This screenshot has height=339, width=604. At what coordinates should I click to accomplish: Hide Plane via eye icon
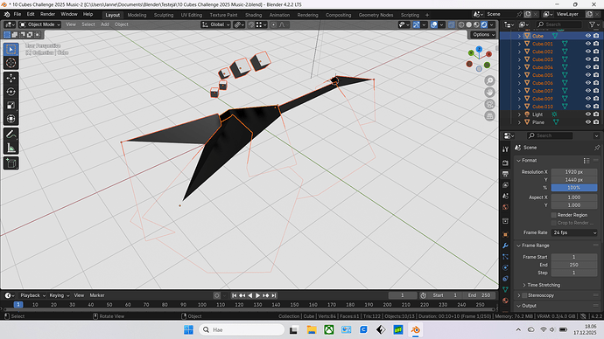coord(588,121)
